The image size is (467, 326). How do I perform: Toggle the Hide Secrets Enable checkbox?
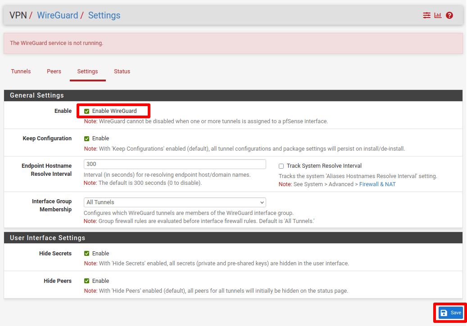(x=86, y=254)
